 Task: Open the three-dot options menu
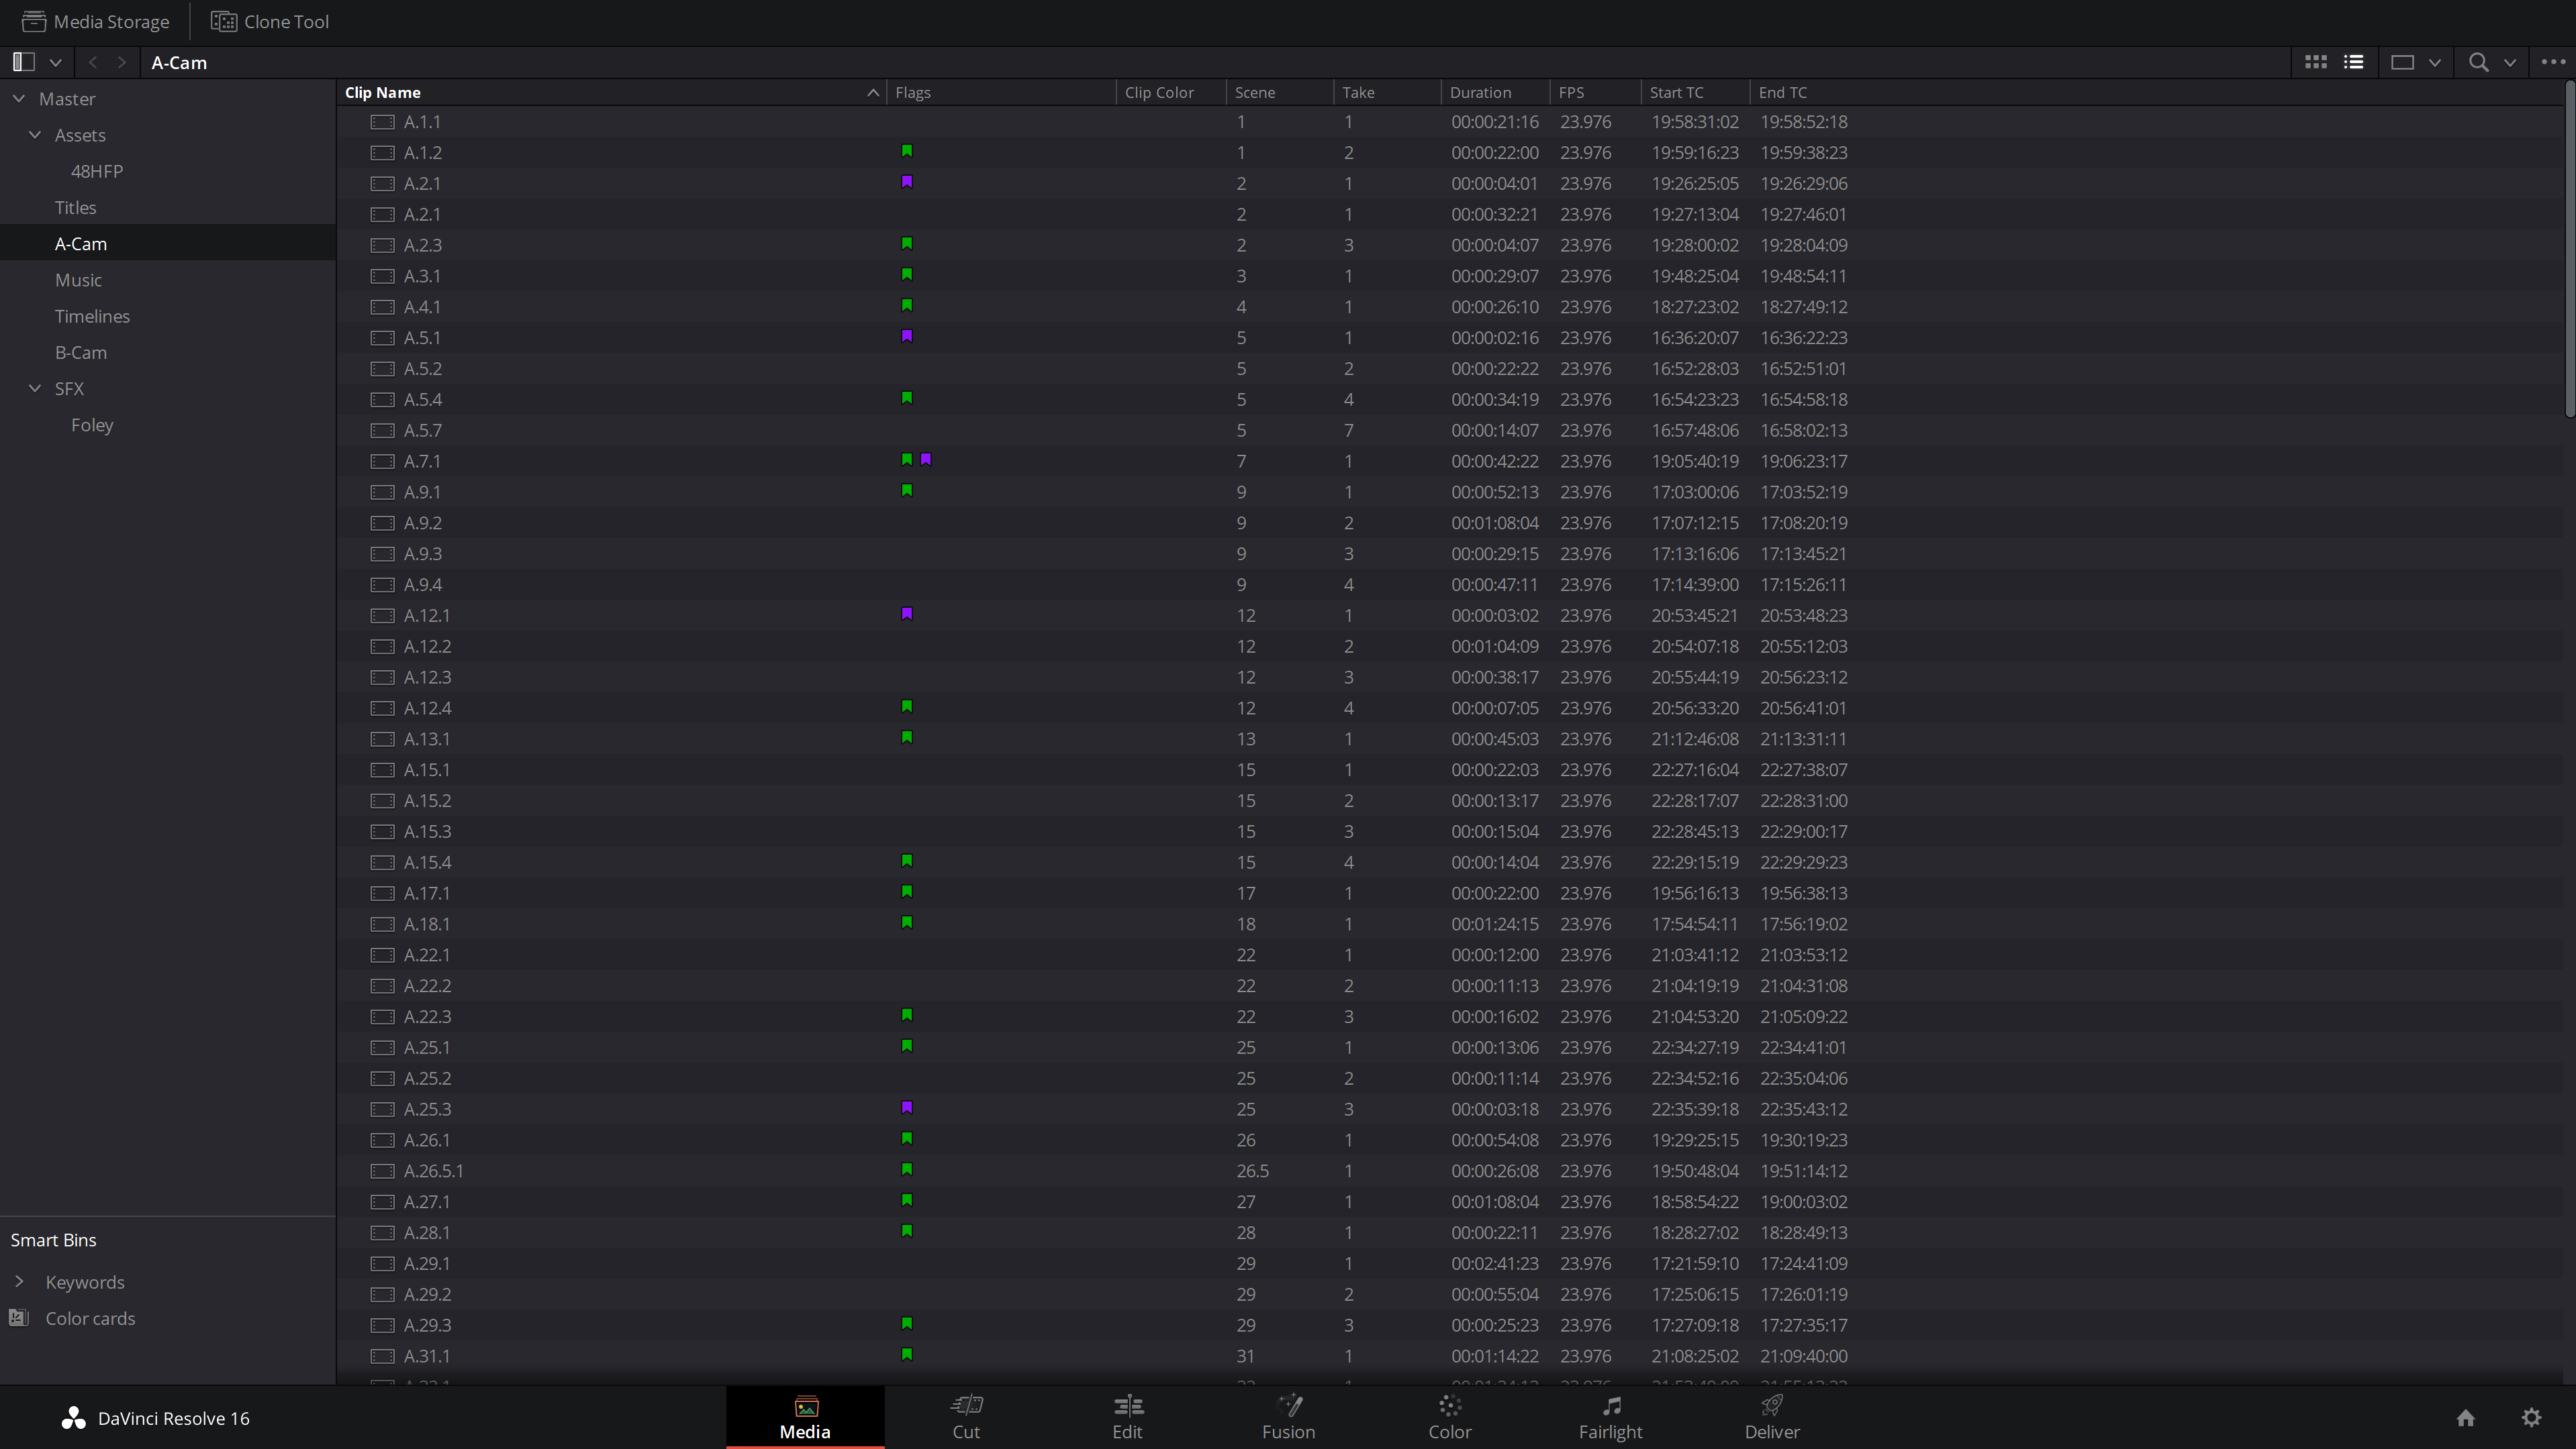coord(2553,62)
